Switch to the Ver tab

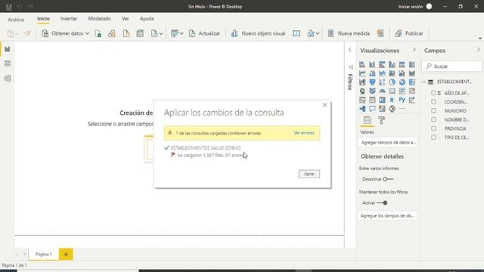point(126,19)
